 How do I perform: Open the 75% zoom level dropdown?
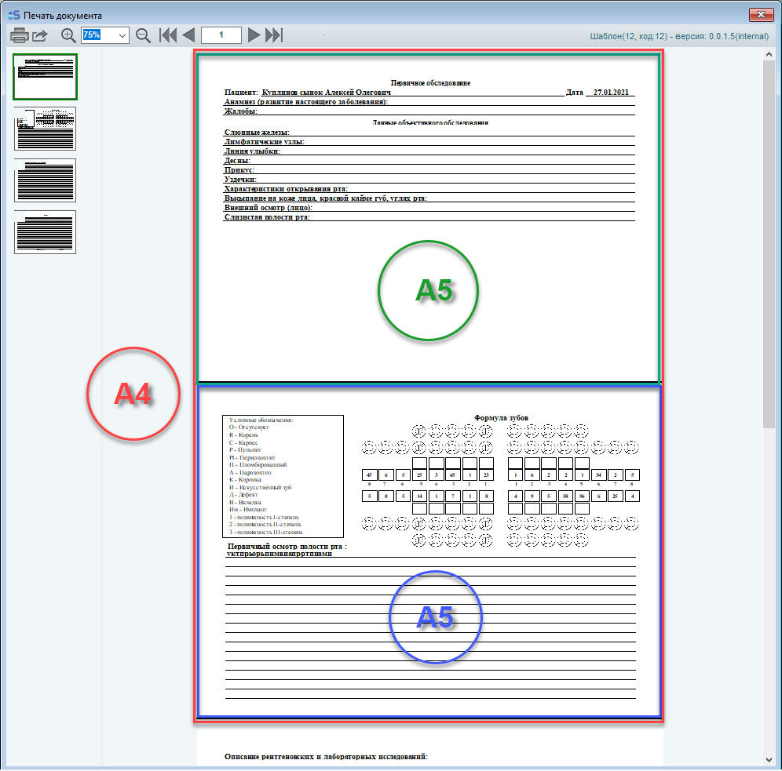122,35
